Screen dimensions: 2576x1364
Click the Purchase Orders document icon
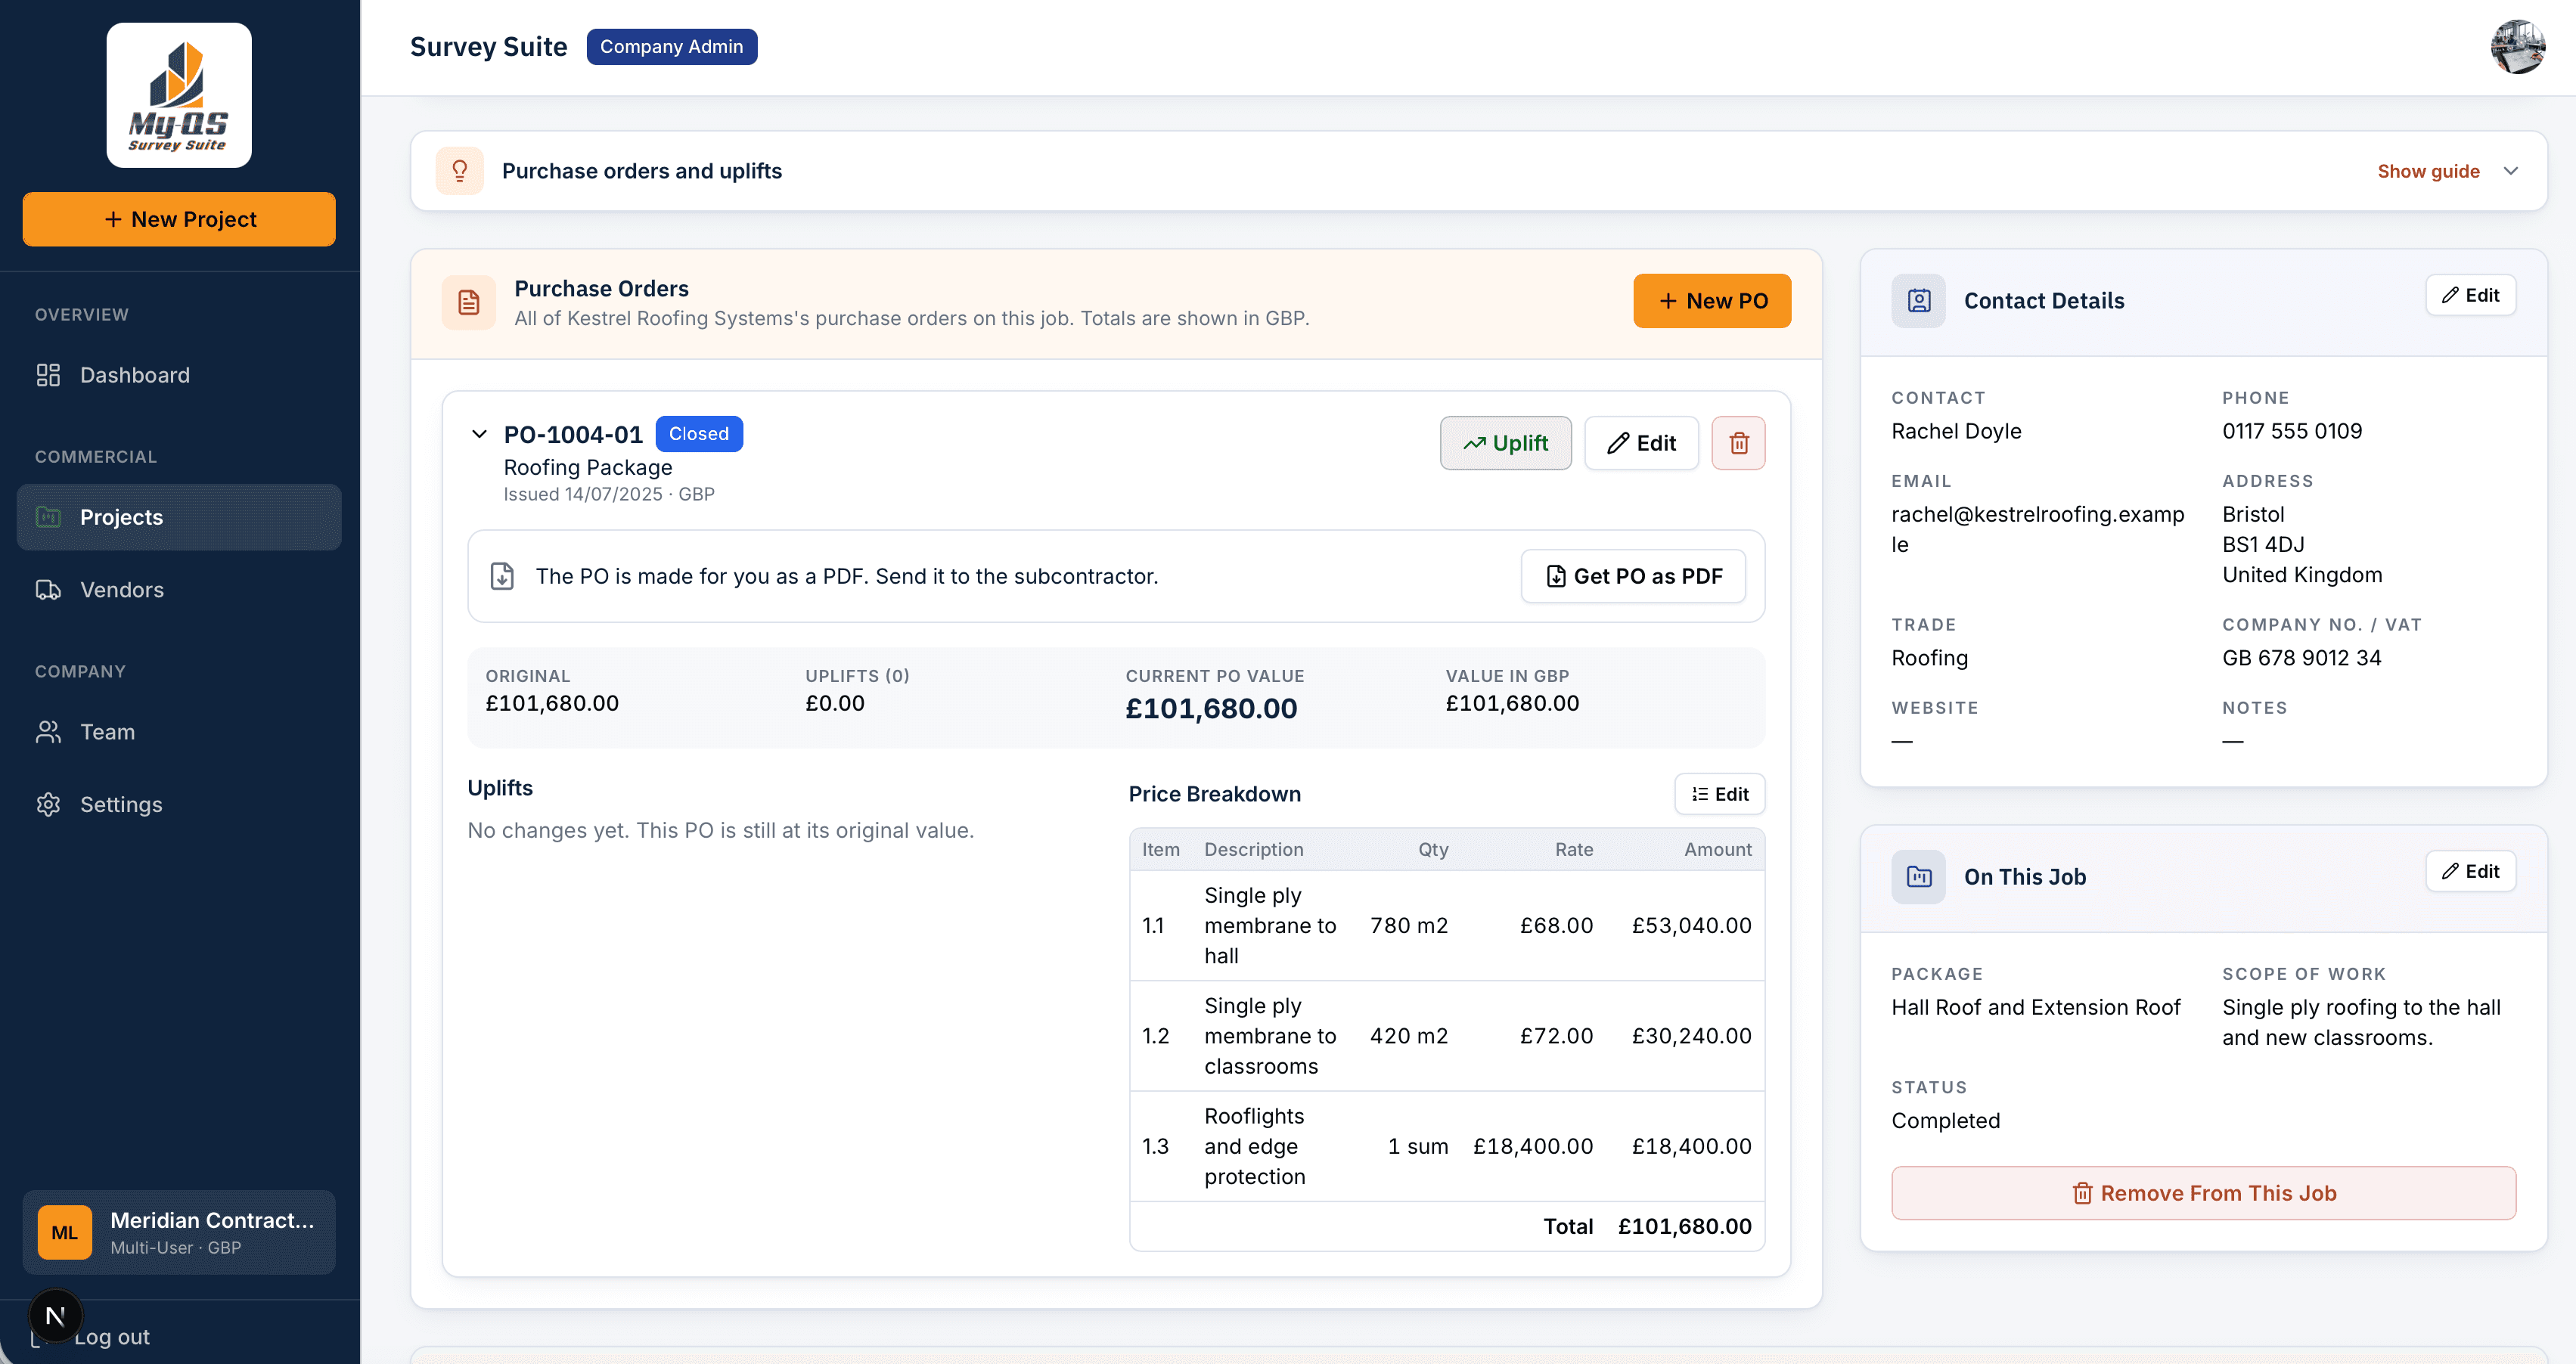pos(469,302)
